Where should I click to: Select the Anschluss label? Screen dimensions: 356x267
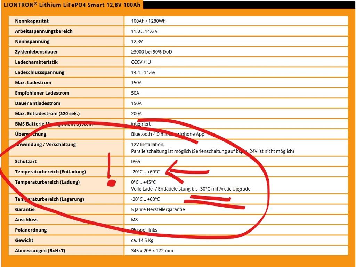(x=26, y=220)
